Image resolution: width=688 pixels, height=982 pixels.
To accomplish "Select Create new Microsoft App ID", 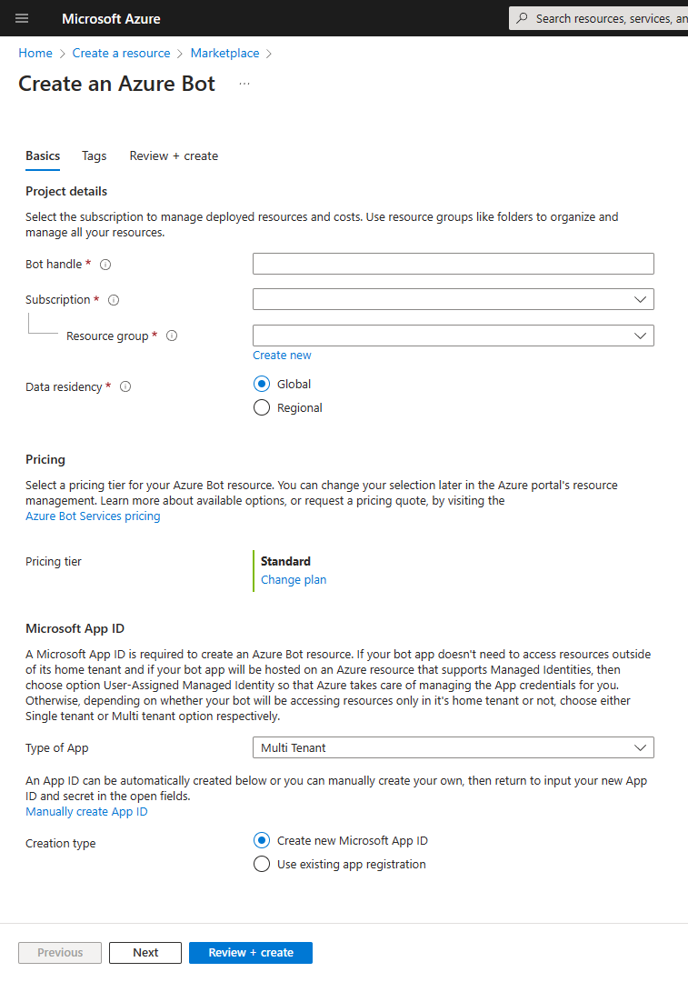I will click(x=262, y=840).
